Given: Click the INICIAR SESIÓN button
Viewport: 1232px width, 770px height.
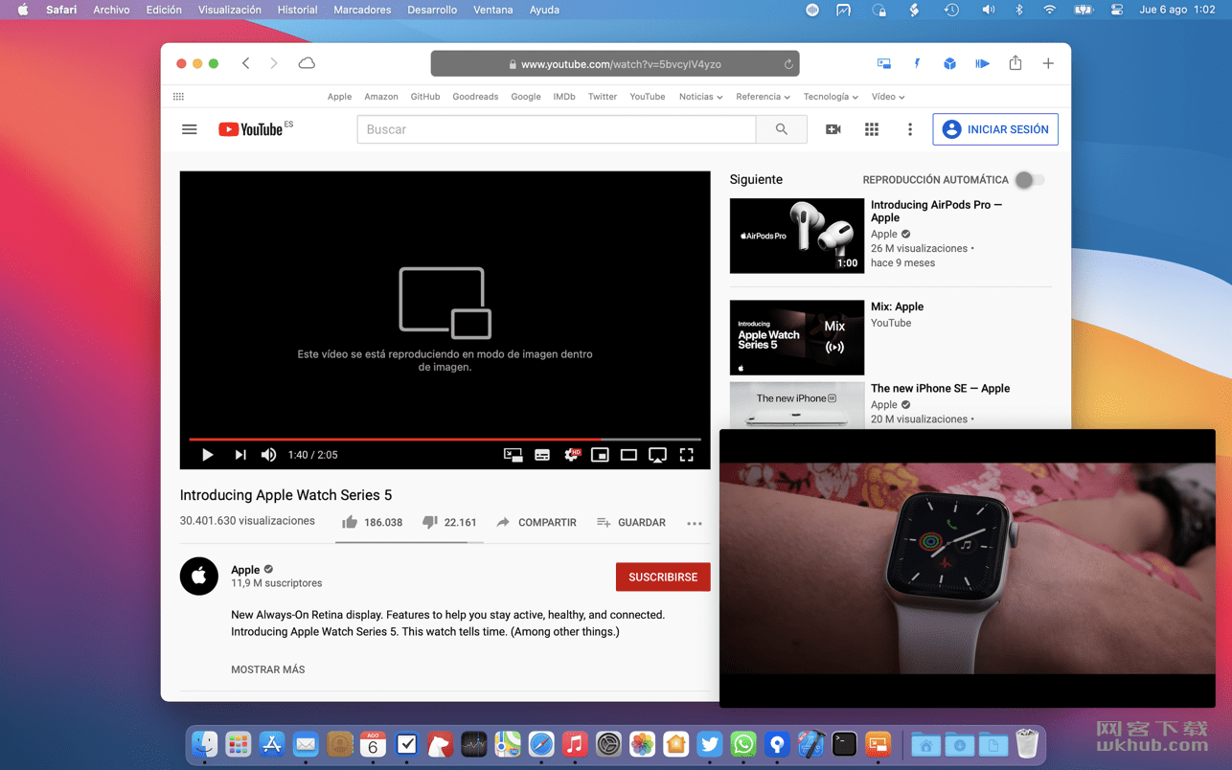Looking at the screenshot, I should click(995, 129).
